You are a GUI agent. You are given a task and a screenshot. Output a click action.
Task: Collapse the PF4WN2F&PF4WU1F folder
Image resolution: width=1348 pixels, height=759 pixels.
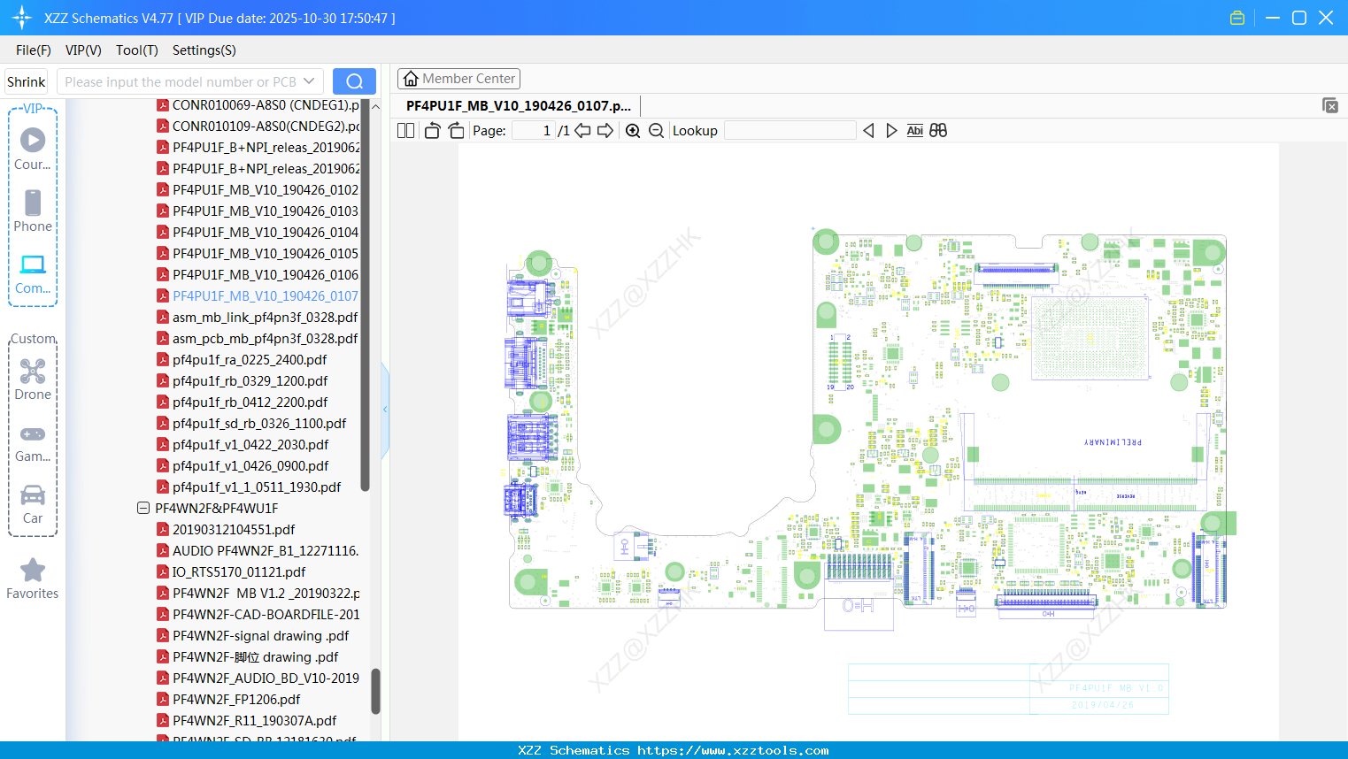coord(143,509)
